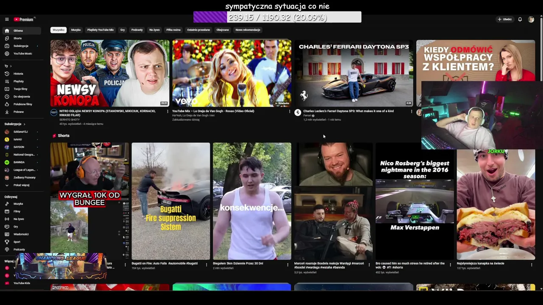This screenshot has height=305, width=543.
Task: Open YouTube Music from sidebar
Action: (21, 53)
